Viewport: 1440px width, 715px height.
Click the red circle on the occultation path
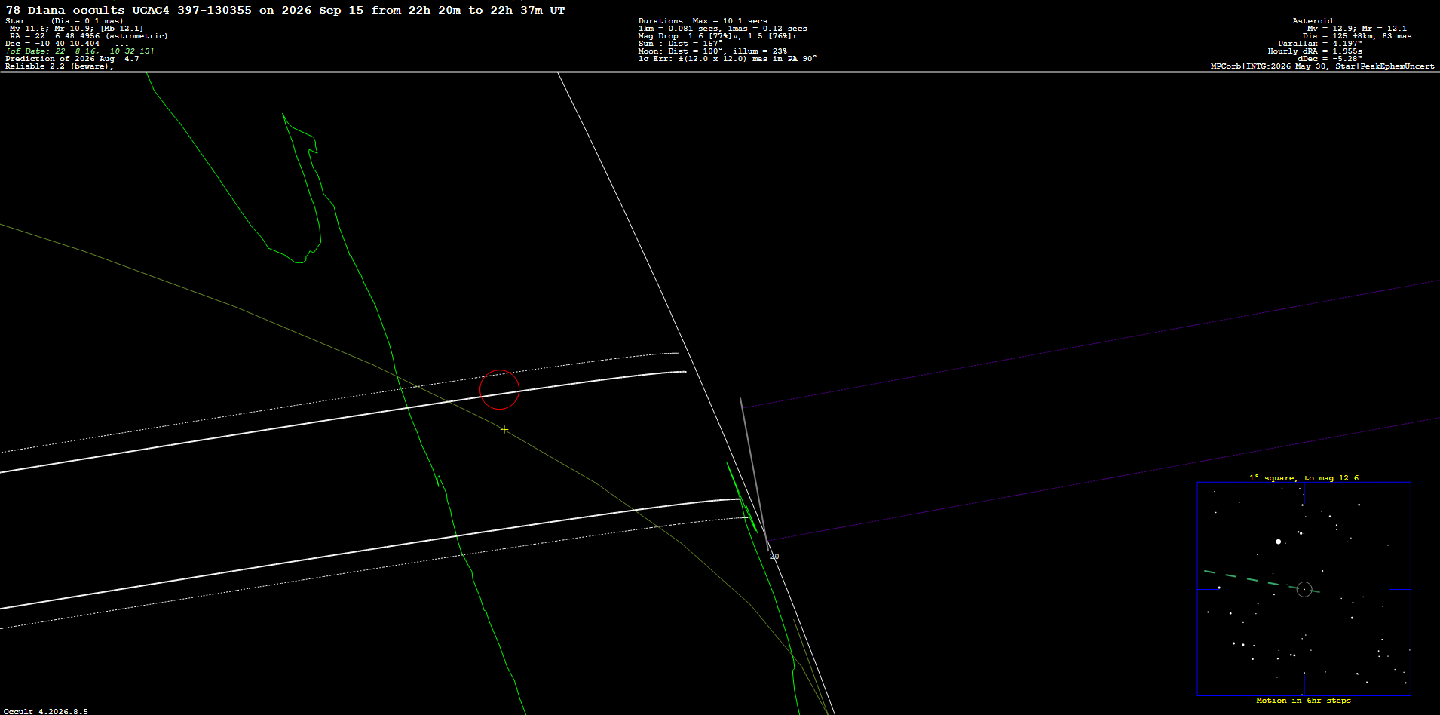[x=500, y=389]
